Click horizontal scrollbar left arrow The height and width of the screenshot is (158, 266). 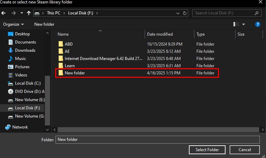[55, 130]
